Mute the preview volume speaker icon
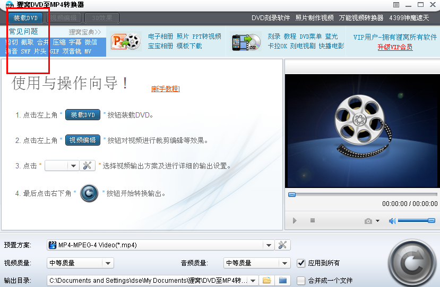The image size is (440, 287). [392, 221]
